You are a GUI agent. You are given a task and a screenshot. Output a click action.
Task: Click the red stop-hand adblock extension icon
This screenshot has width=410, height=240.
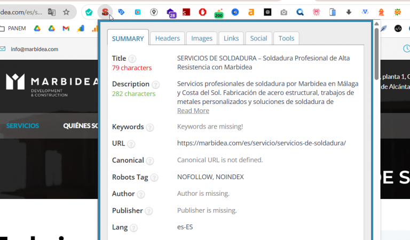coord(202,12)
